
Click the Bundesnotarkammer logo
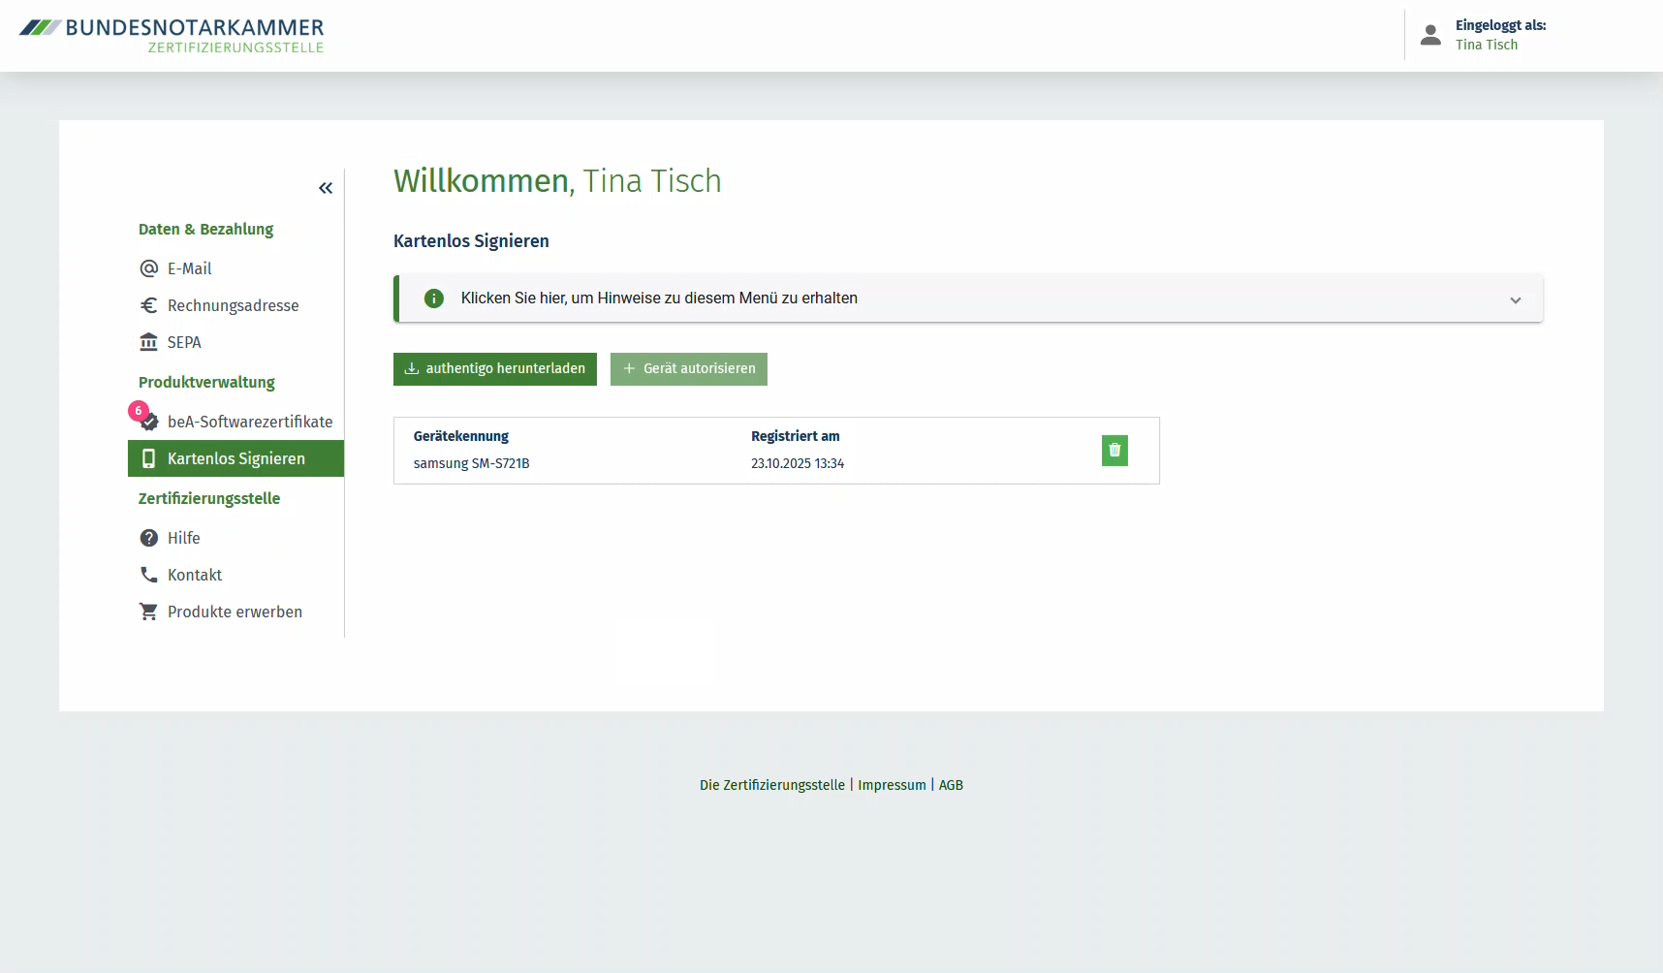[173, 35]
